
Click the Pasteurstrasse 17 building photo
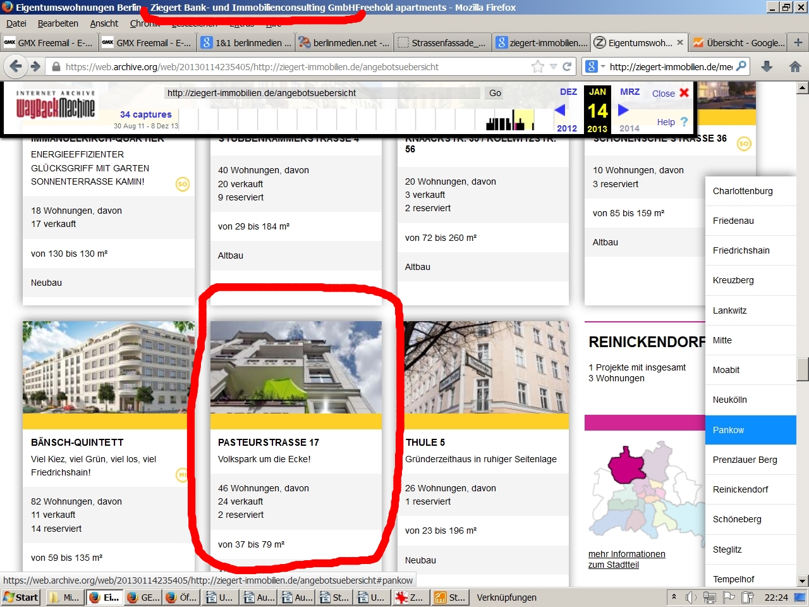tap(296, 367)
